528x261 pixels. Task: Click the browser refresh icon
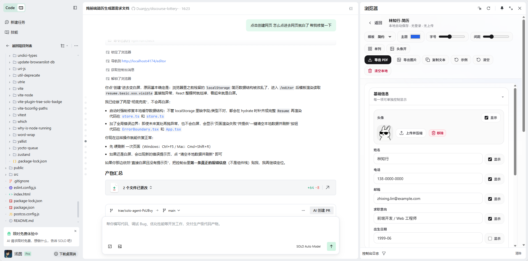tap(489, 8)
